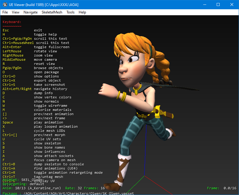This screenshot has width=239, height=195.
Task: Open the Navigate menu
Action: pyautogui.click(x=30, y=12)
